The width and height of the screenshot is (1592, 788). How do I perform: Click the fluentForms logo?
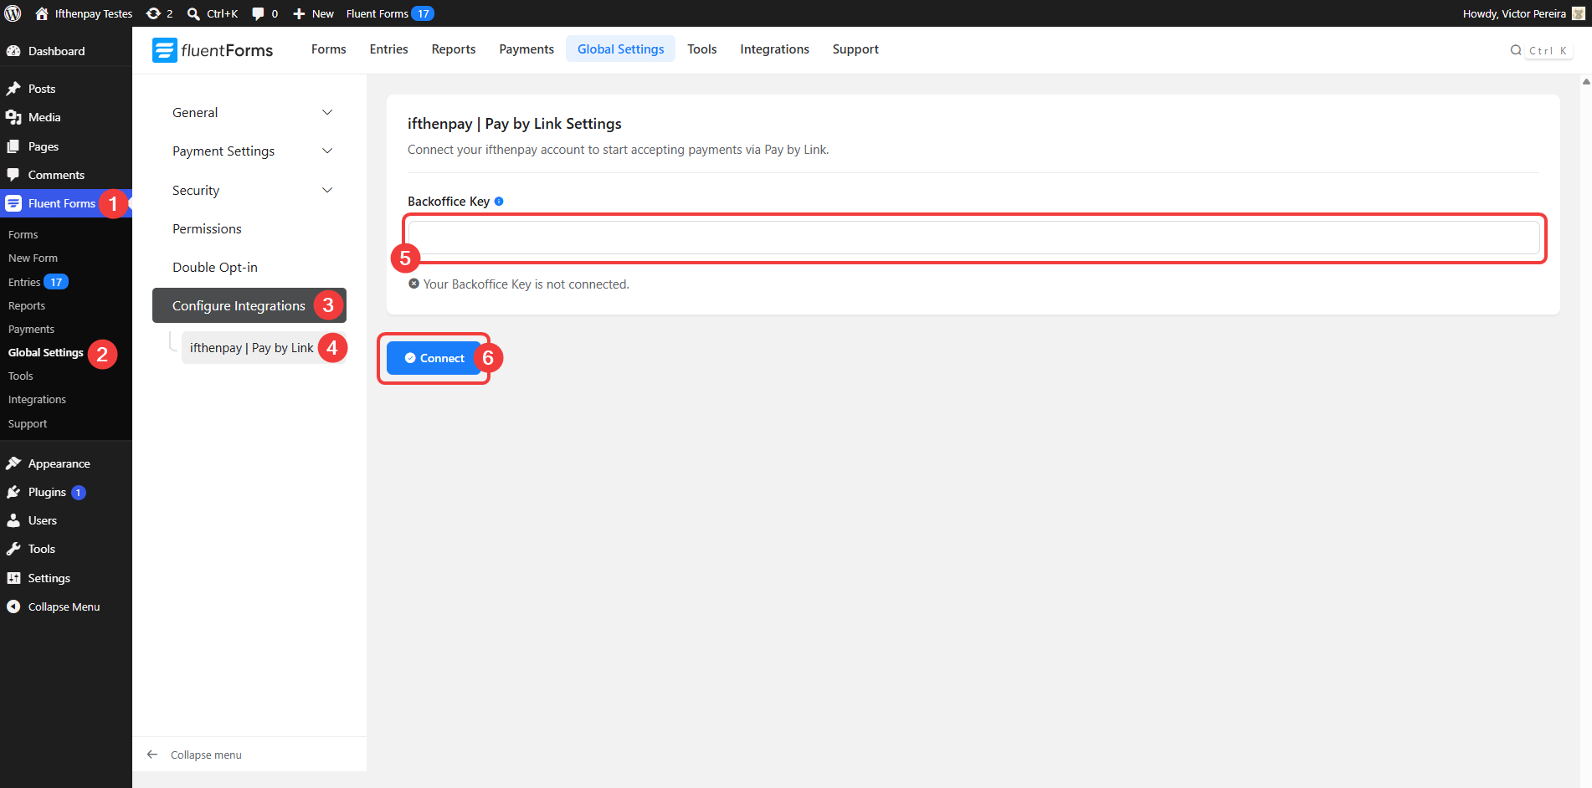[213, 50]
